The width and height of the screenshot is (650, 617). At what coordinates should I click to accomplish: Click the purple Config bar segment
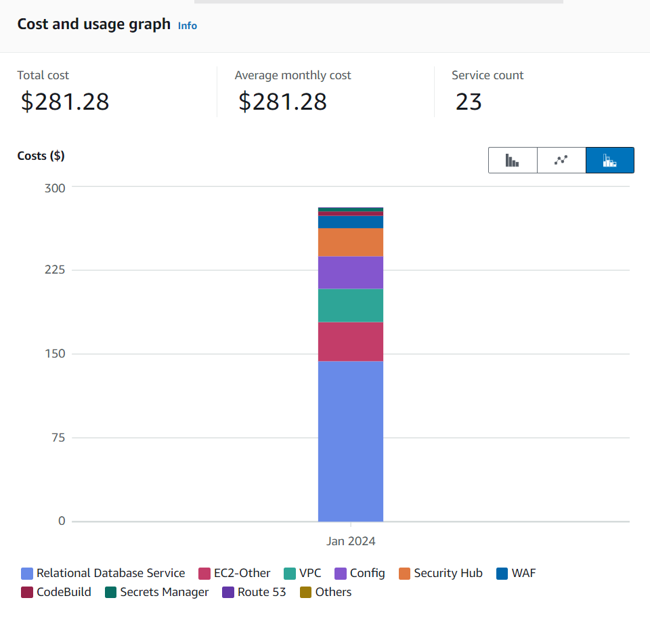point(351,272)
